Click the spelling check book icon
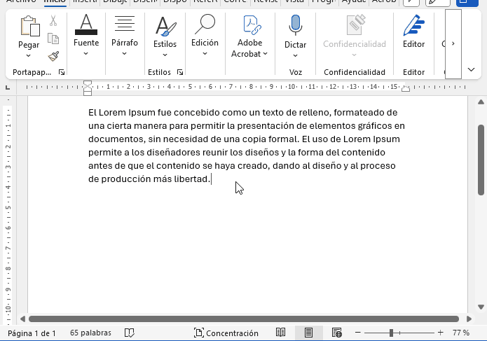487x341 pixels. pyautogui.click(x=130, y=333)
